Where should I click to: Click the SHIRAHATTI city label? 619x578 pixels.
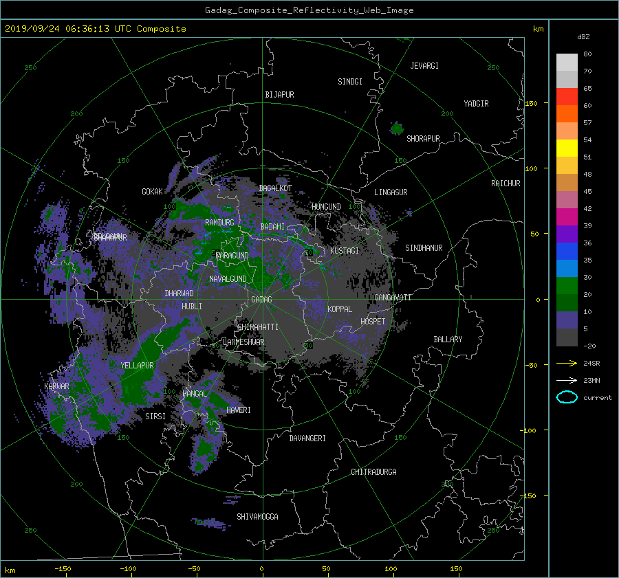click(258, 327)
